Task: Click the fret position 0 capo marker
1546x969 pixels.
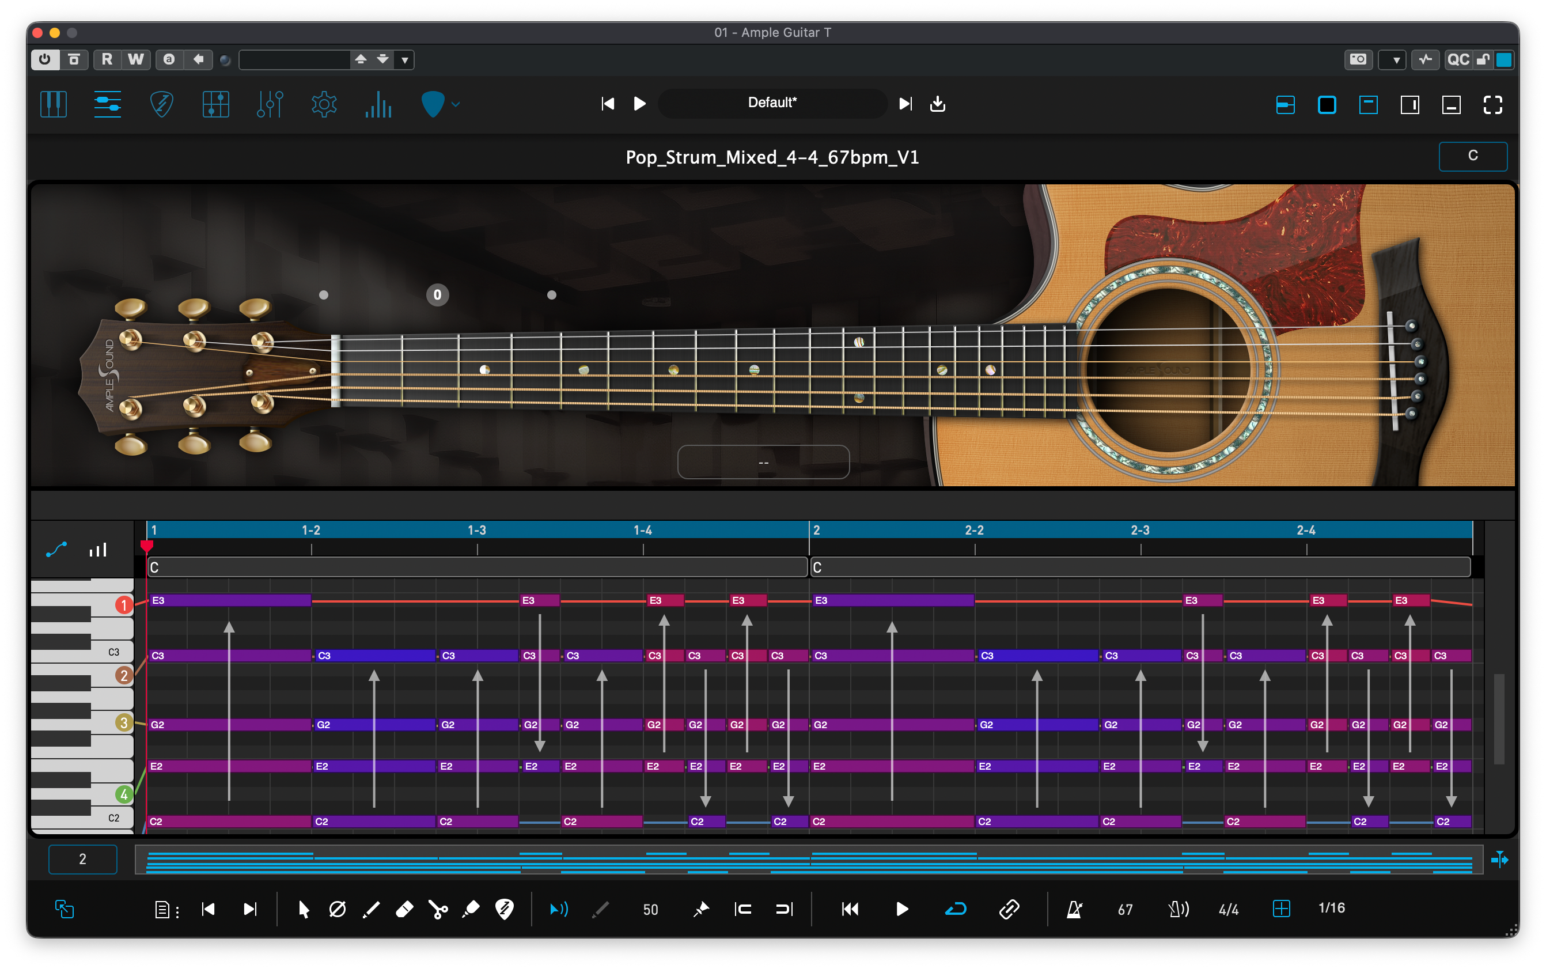Action: 438,295
